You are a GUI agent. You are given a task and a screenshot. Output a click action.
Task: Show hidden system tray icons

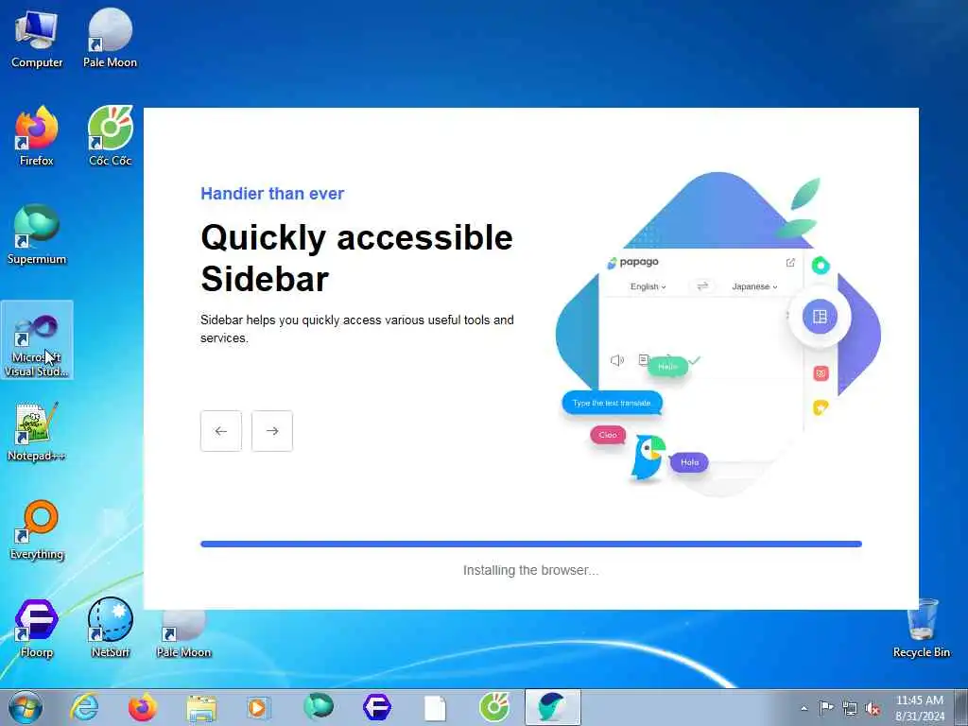click(804, 709)
